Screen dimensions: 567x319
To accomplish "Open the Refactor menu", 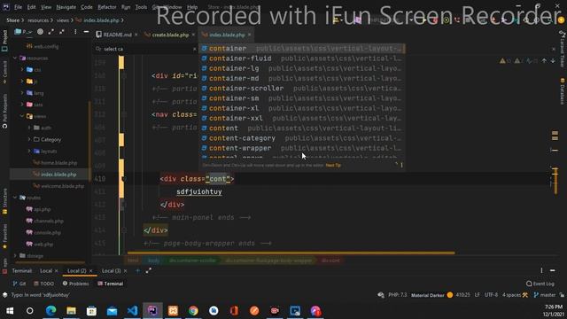I will [107, 7].
